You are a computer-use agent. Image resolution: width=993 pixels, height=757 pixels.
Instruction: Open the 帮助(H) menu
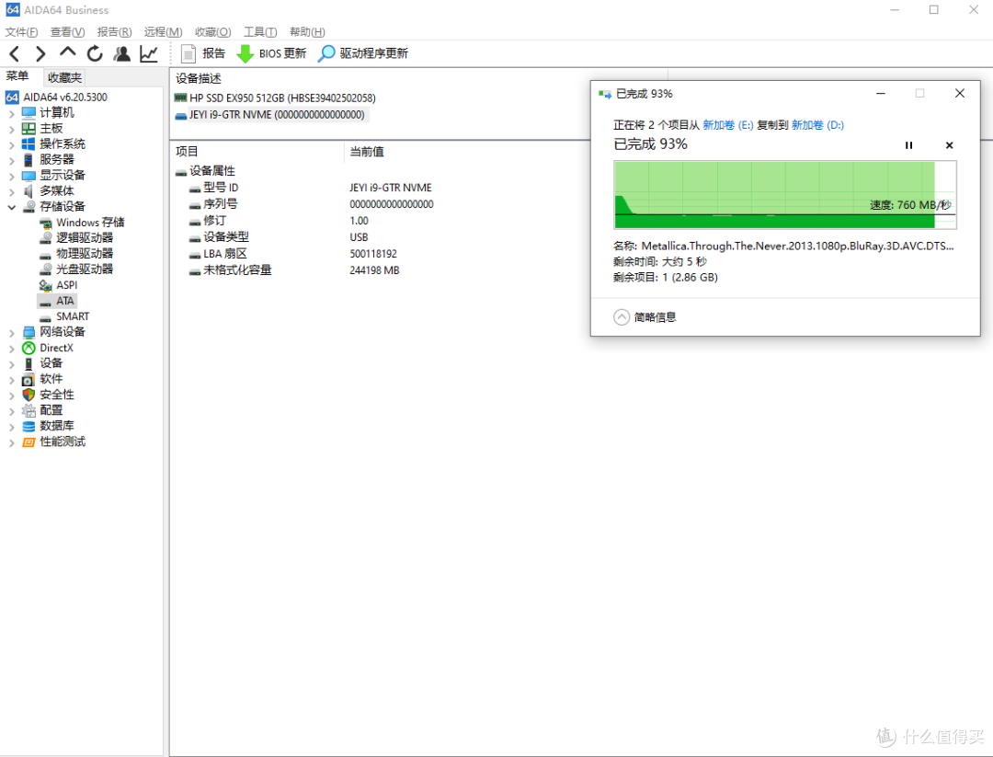click(x=307, y=31)
